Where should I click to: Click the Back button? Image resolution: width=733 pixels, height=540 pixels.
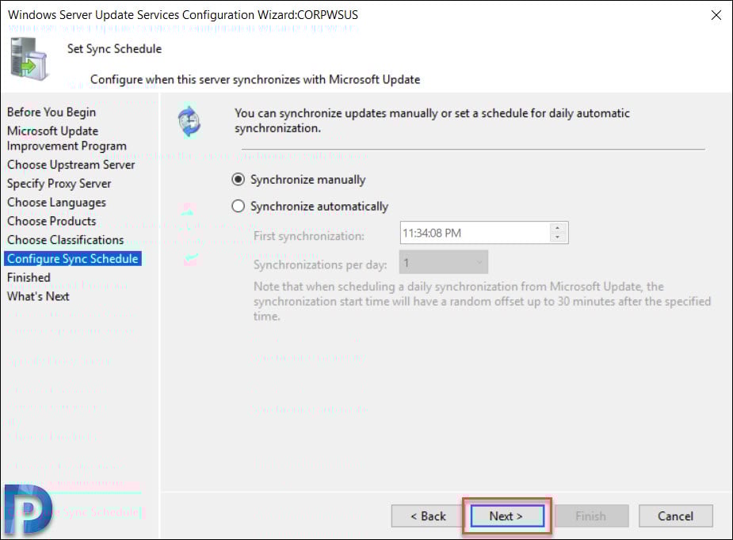[428, 516]
